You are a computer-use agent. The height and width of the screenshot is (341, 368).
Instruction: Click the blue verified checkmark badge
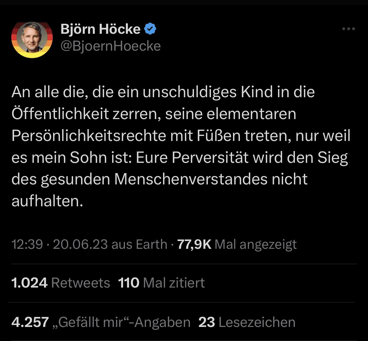tap(150, 29)
